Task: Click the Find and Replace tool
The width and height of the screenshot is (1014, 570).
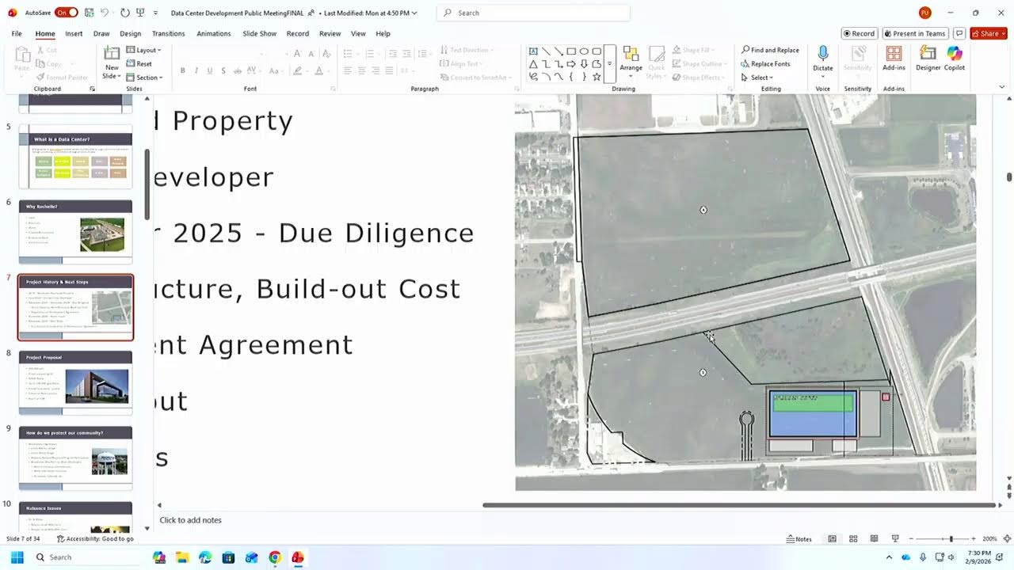Action: pyautogui.click(x=770, y=50)
